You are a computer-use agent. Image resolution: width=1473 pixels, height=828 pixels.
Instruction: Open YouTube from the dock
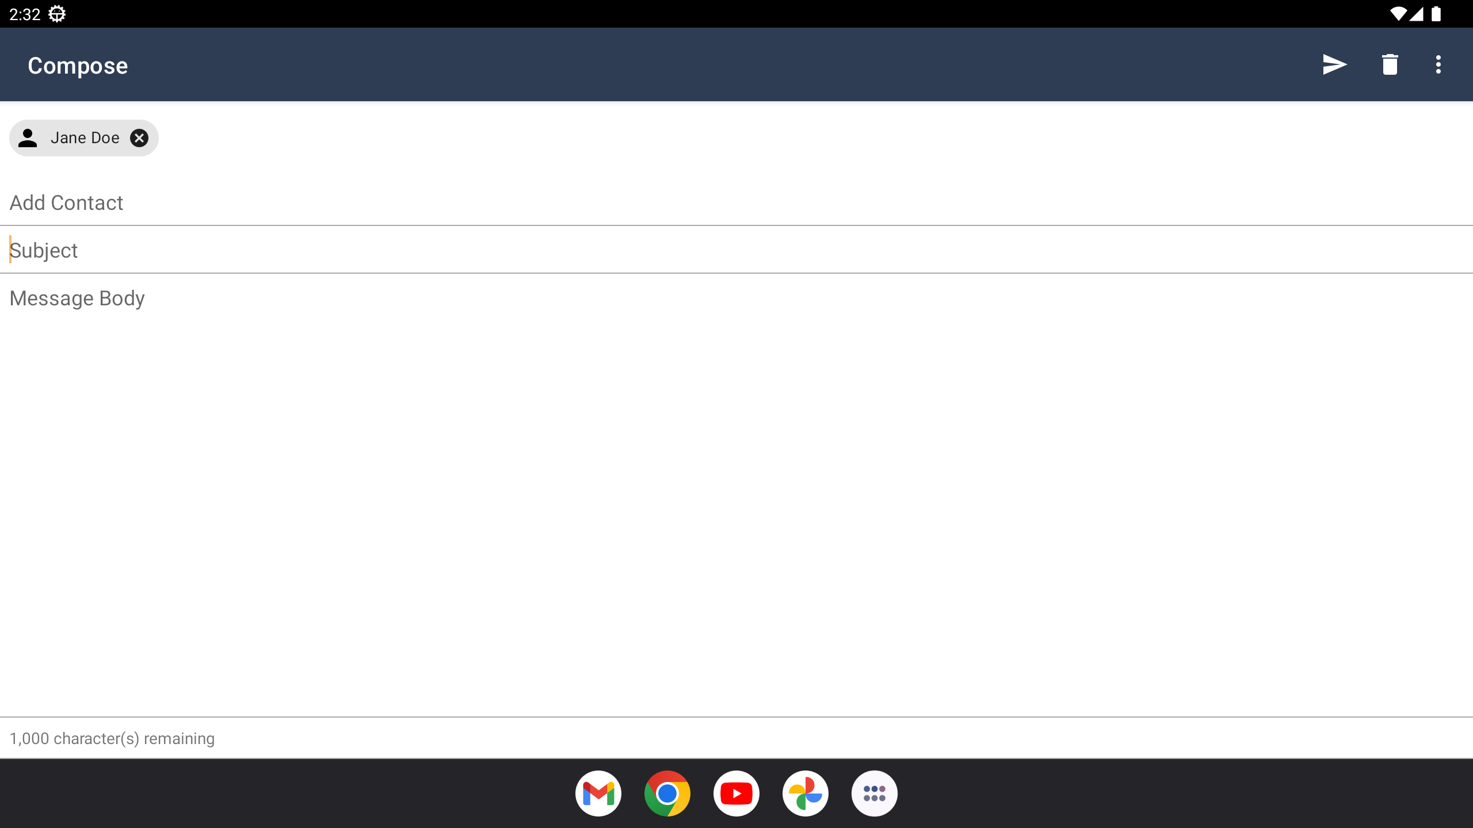coord(736,793)
